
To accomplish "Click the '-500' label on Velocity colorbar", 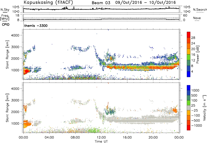I will [195, 121].
